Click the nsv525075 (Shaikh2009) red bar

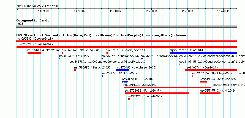[210, 93]
